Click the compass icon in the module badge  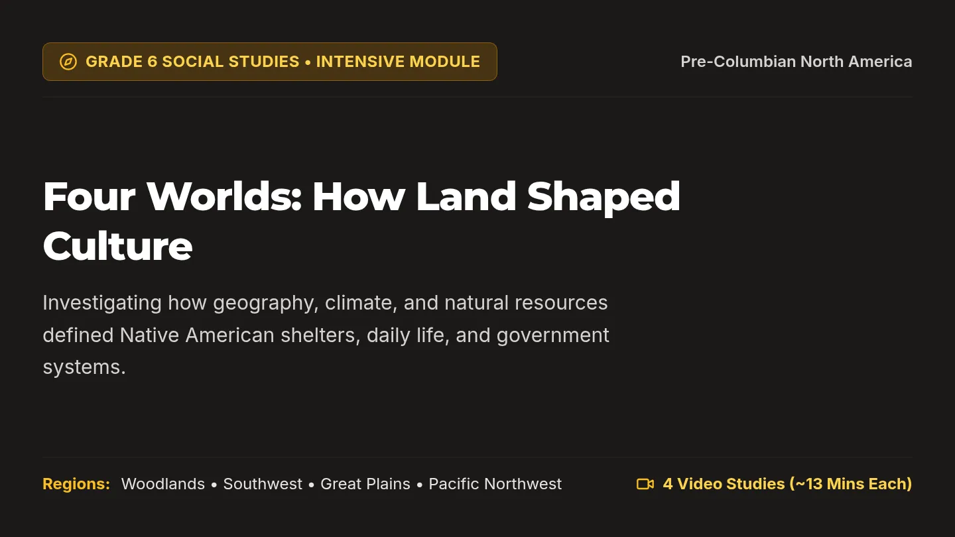[x=68, y=62]
